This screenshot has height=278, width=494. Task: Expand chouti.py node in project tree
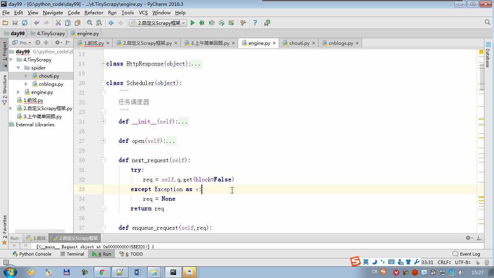[x=26, y=76]
